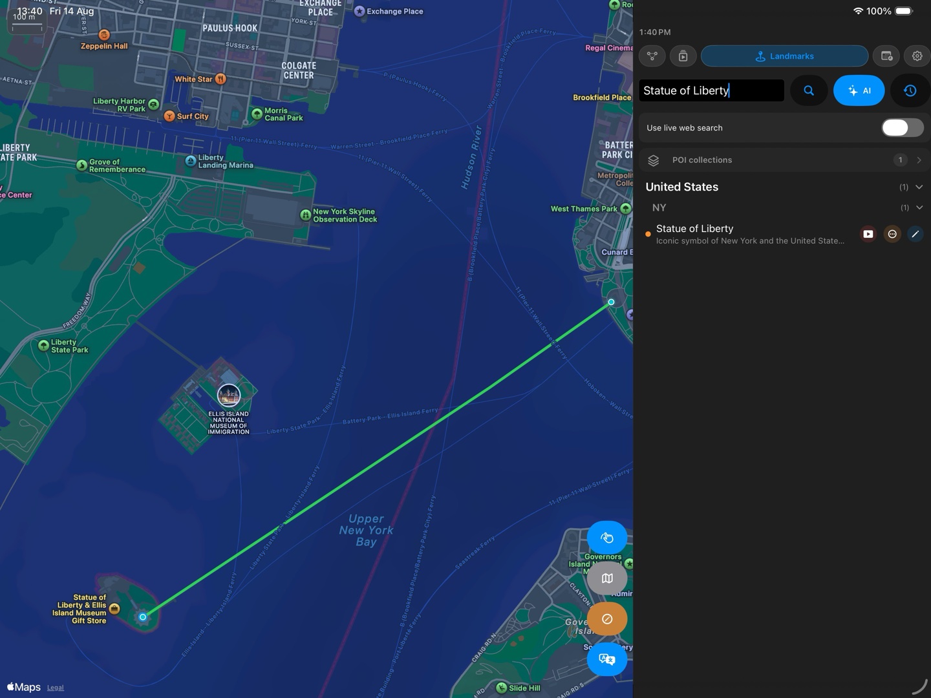Run search with the magnifier button
This screenshot has height=698, width=931.
coord(809,90)
